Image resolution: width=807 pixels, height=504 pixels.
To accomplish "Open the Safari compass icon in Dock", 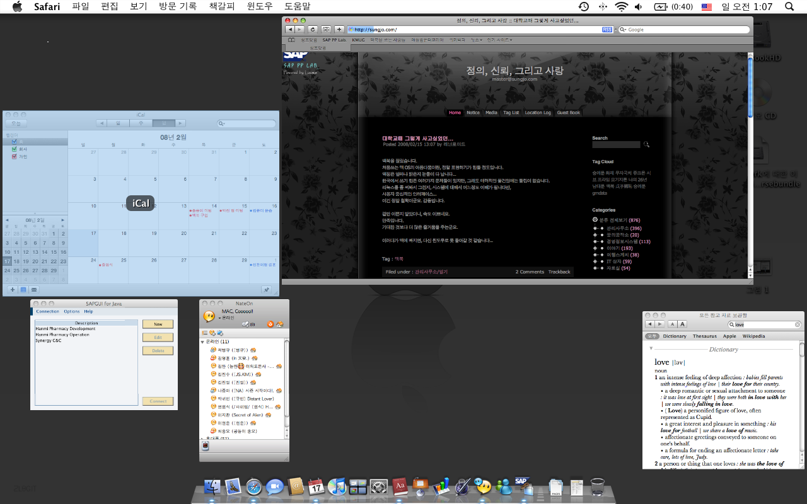I will click(x=254, y=487).
